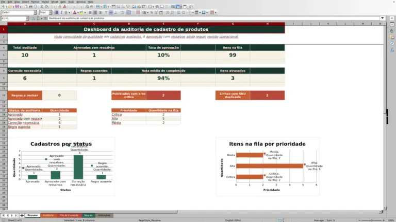Toggle Italic formatting

[61, 12]
